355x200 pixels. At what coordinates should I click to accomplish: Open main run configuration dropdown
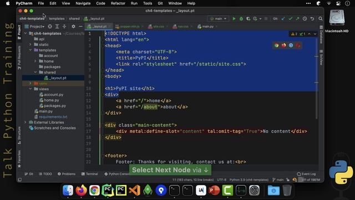218,18
